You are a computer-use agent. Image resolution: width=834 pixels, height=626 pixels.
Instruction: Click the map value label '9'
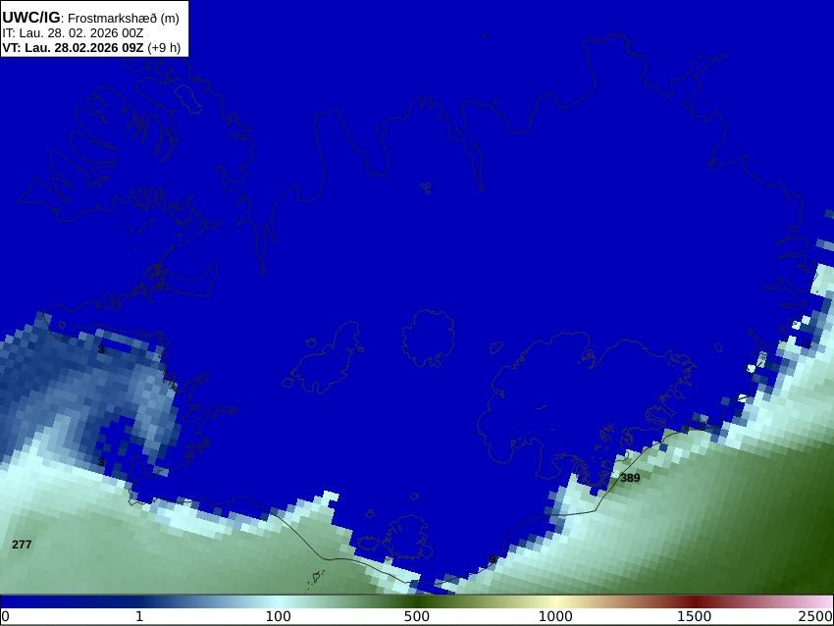tap(493, 559)
